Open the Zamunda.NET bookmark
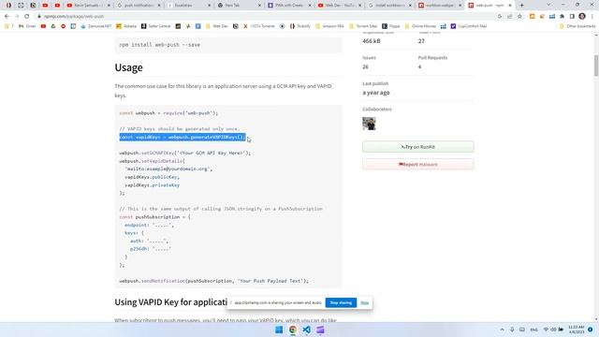Viewport: 599px width, 337px height. point(95,26)
